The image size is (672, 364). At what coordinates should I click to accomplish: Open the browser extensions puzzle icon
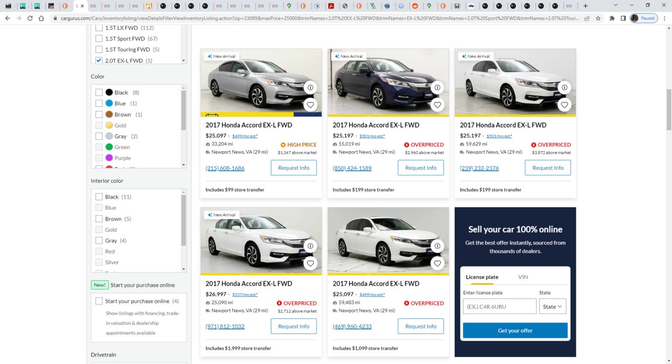pyautogui.click(x=612, y=18)
